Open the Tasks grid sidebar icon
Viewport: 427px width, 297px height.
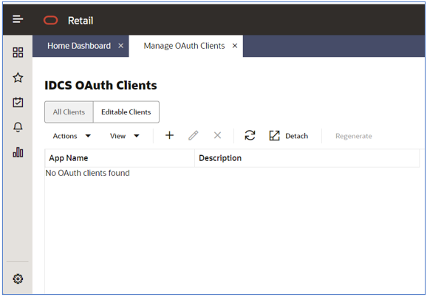click(x=18, y=52)
